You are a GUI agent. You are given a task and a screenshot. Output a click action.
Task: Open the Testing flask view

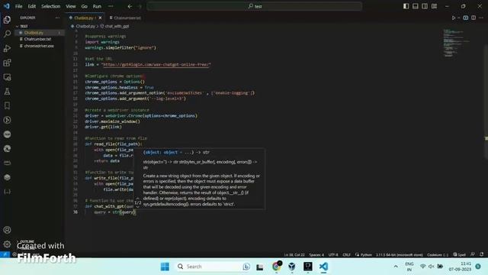pos(7,92)
